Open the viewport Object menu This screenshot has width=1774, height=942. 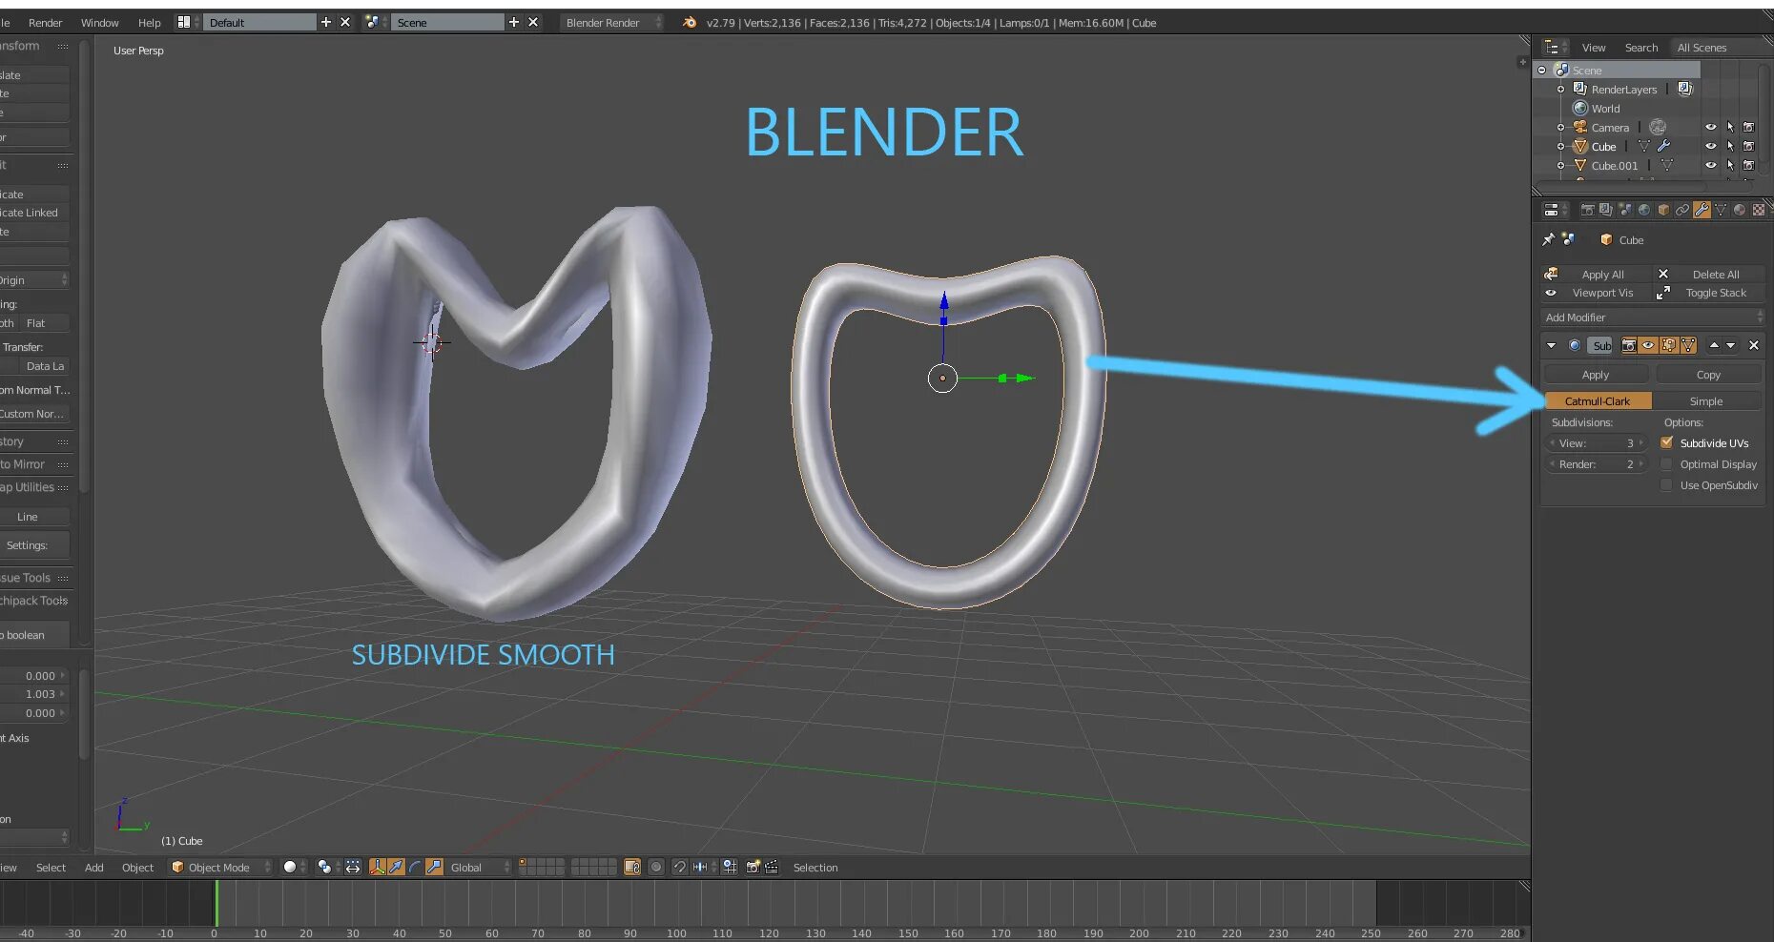[x=137, y=868]
